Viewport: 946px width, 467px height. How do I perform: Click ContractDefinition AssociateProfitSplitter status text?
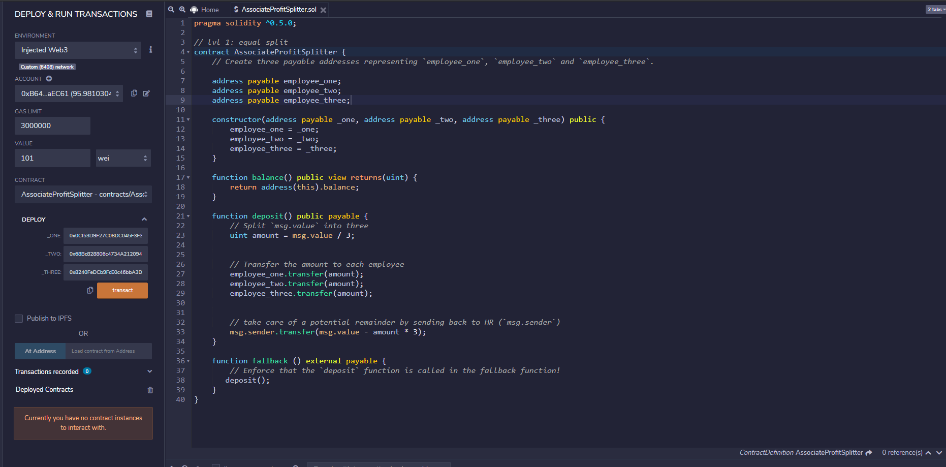[x=801, y=453]
